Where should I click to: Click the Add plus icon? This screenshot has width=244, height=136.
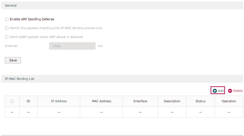pos(215,91)
